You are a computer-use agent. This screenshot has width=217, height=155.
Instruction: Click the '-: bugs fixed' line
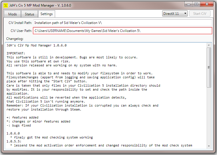click(19, 125)
